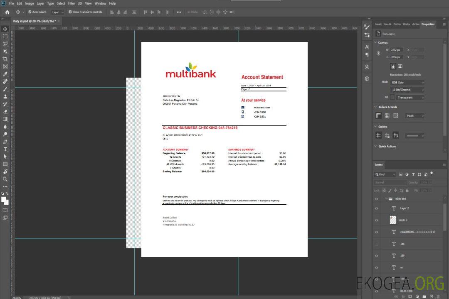Viewport: 449px width, 299px height.
Task: Toggle the Show Transform Controls checkbox
Action: (x=70, y=12)
